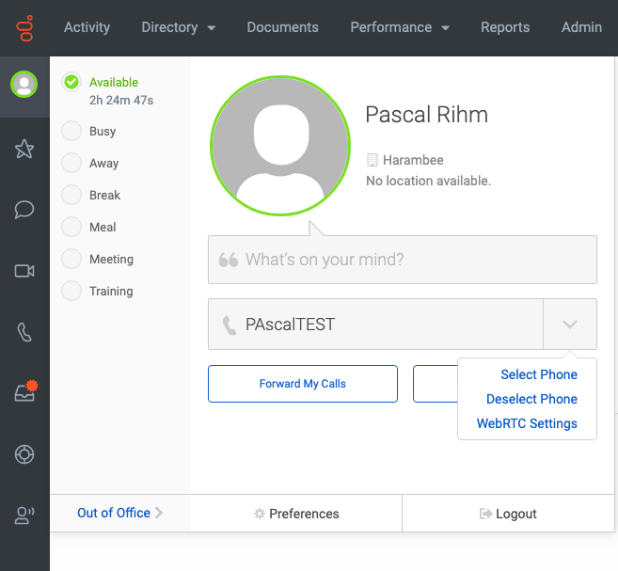Image resolution: width=618 pixels, height=571 pixels.
Task: Click the user profile avatar in sidebar
Action: pos(24,84)
